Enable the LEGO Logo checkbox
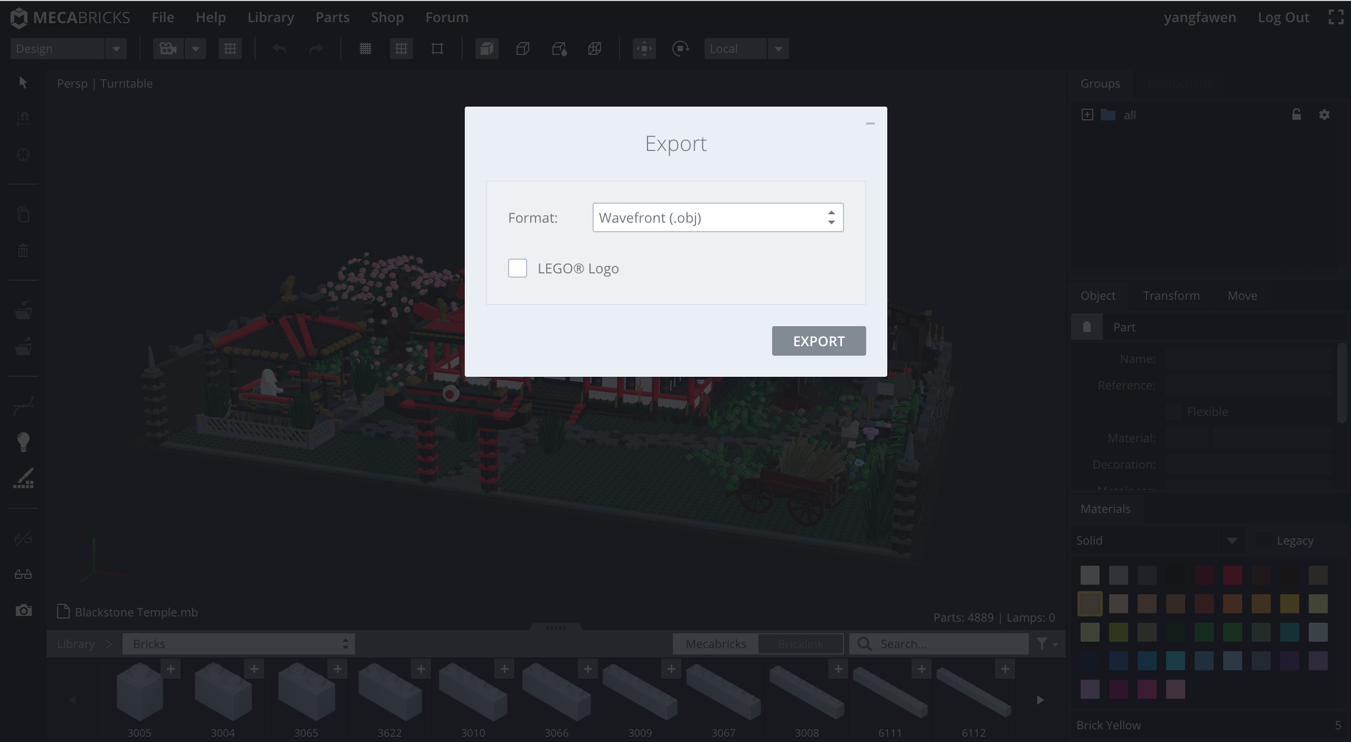The height and width of the screenshot is (742, 1351). click(x=517, y=268)
